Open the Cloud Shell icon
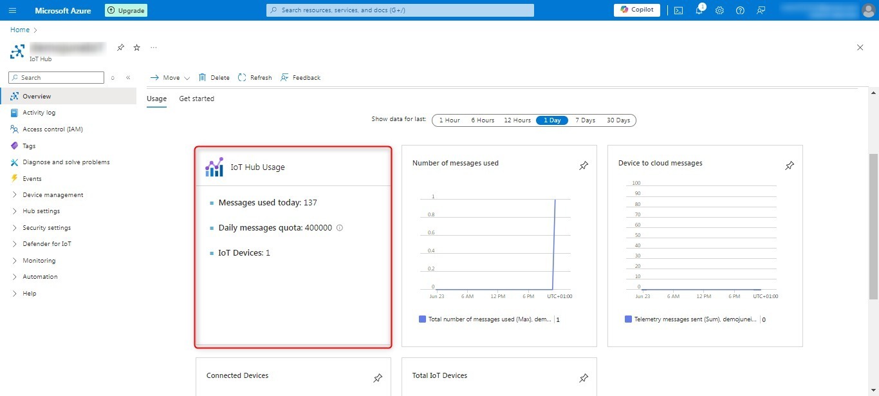The image size is (879, 396). [678, 10]
